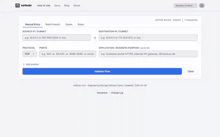This screenshot has height=137, width=220.
Task: Click the 7 frameworks text
Action: (191, 20)
